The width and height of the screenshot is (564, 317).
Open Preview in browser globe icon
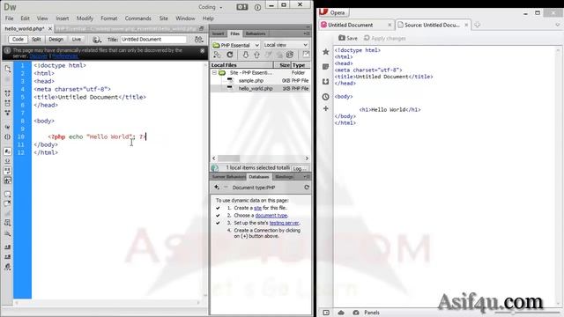[96, 40]
